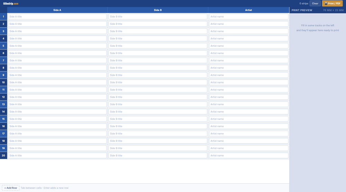The height and width of the screenshot is (192, 346).
Task: Click the 0 strips counter
Action: [304, 3]
